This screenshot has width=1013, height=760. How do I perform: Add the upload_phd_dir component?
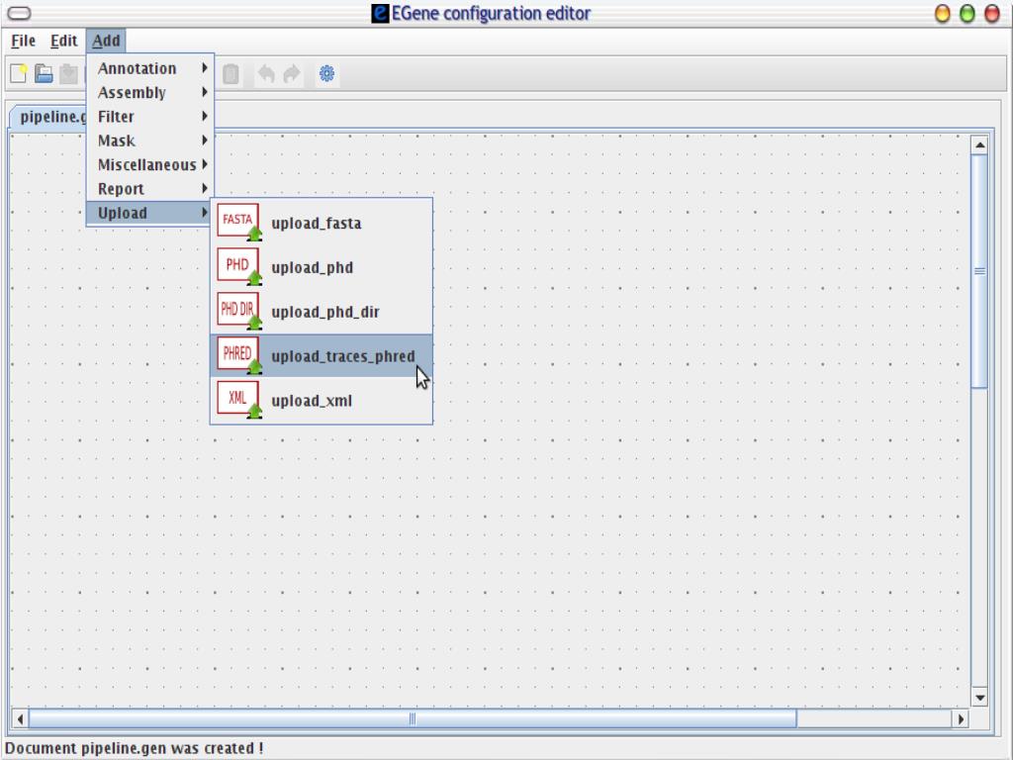click(x=322, y=312)
